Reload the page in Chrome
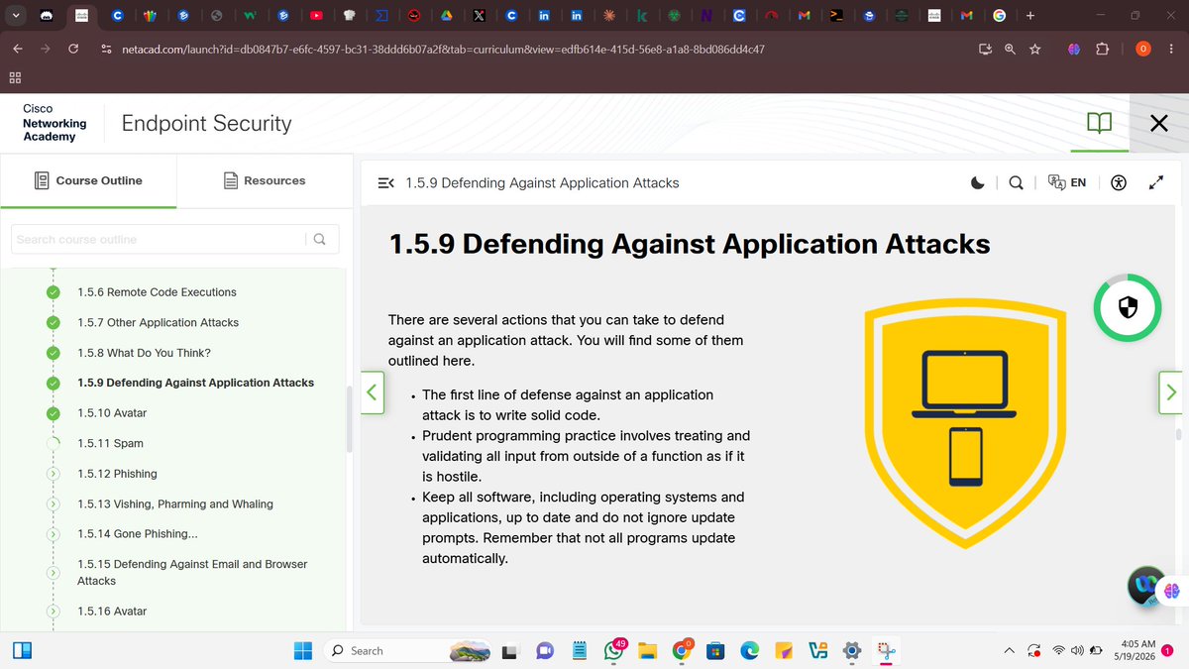The height and width of the screenshot is (669, 1189). 73,49
